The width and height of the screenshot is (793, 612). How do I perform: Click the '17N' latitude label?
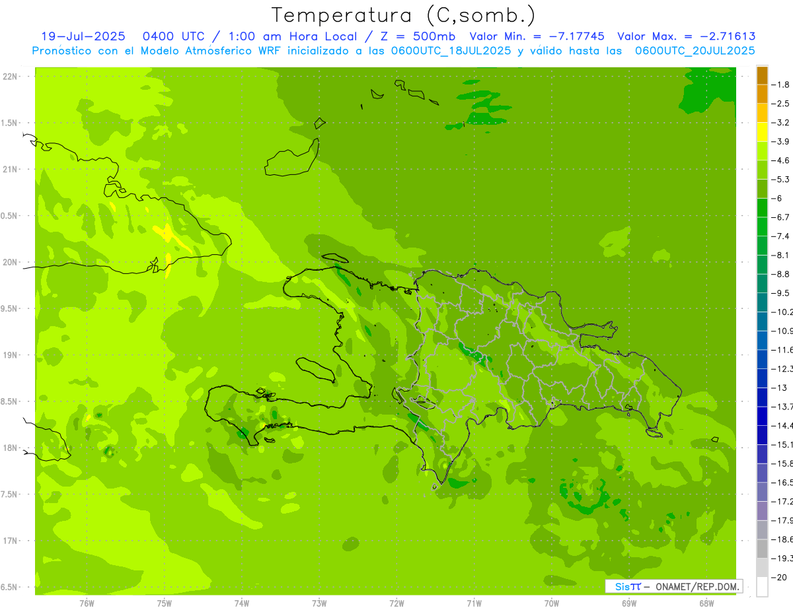pos(10,541)
